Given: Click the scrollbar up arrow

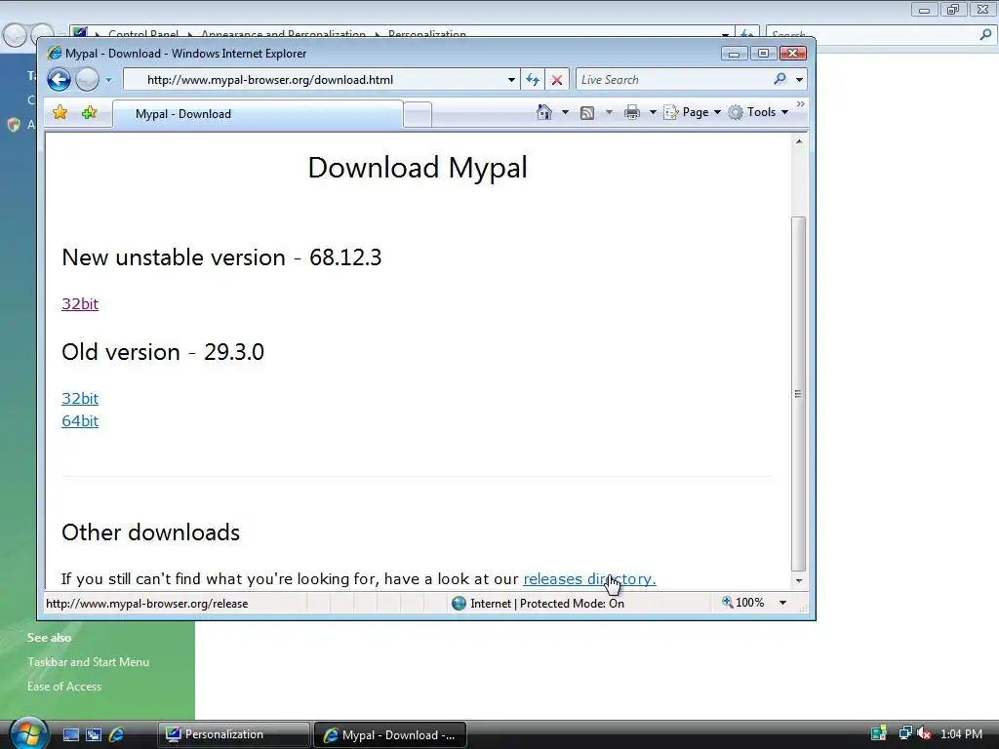Looking at the screenshot, I should [x=798, y=141].
